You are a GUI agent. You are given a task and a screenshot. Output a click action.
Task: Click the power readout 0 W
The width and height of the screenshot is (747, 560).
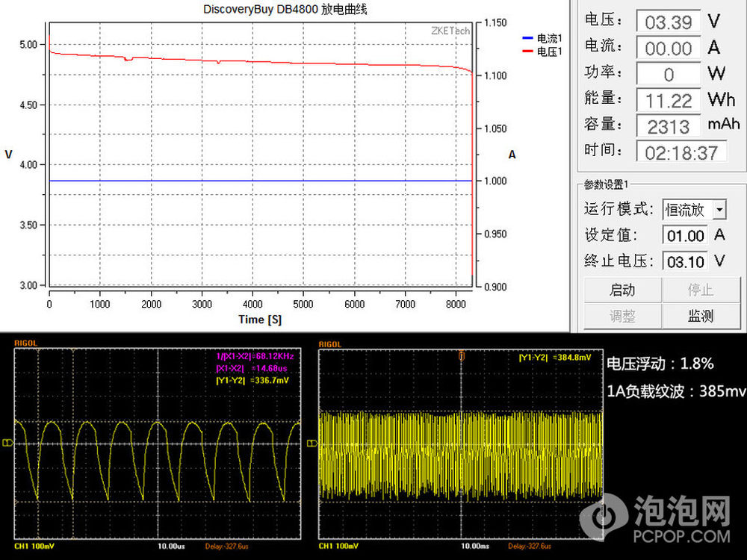point(669,74)
